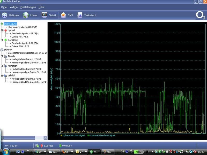Image resolution: width=207 pixels, height=155 pixels.
Task: Select 'Übertragungsdauer: 00:00:49' row
Action: point(23,27)
